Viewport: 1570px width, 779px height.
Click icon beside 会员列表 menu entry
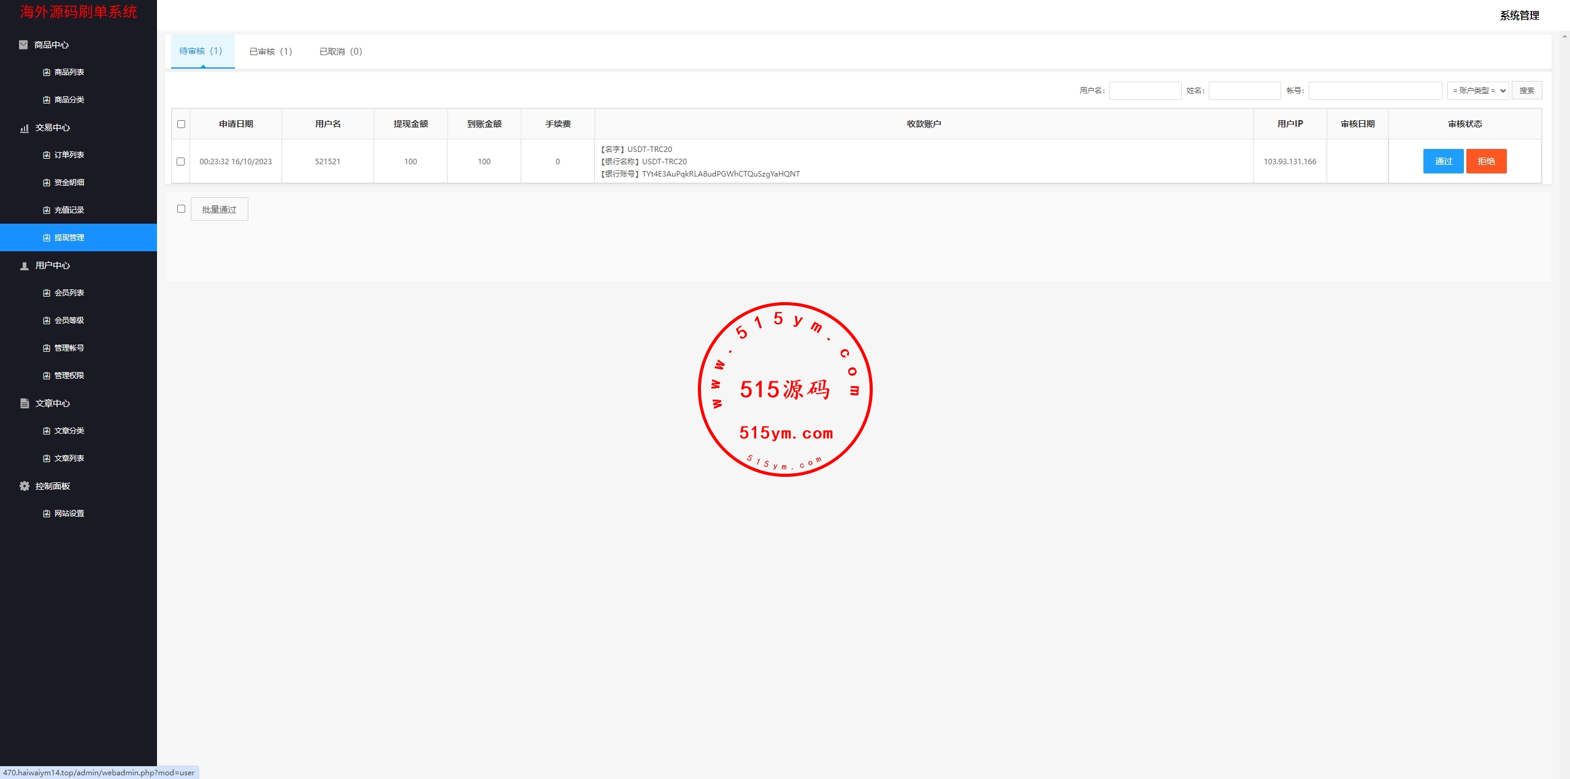coord(47,293)
